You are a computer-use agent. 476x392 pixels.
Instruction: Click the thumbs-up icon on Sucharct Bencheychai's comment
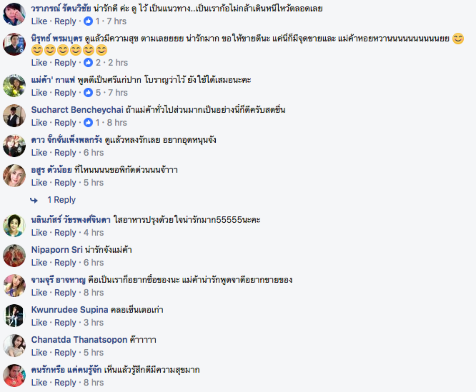coord(88,123)
